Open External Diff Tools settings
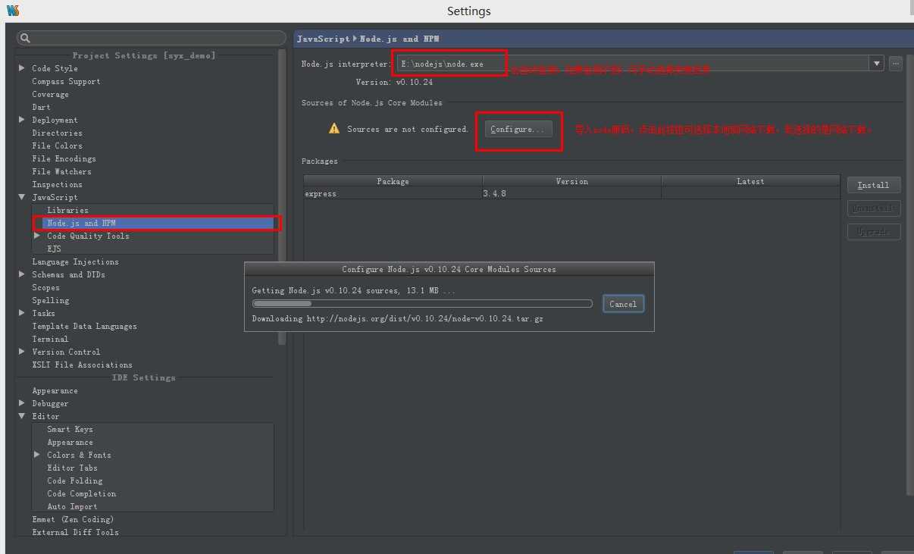 [75, 532]
